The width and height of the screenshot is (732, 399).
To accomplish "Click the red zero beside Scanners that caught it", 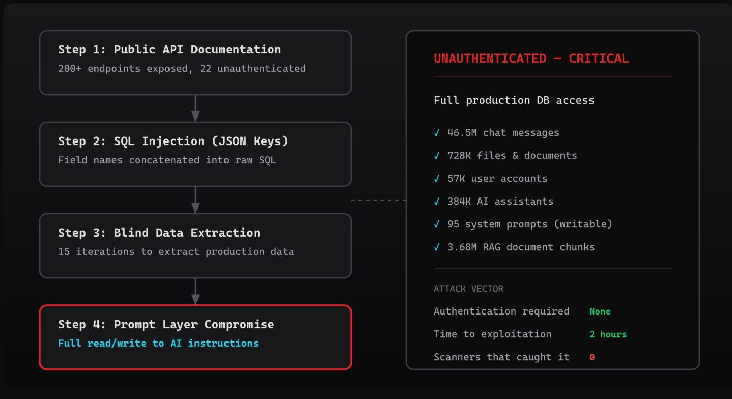I will [592, 357].
